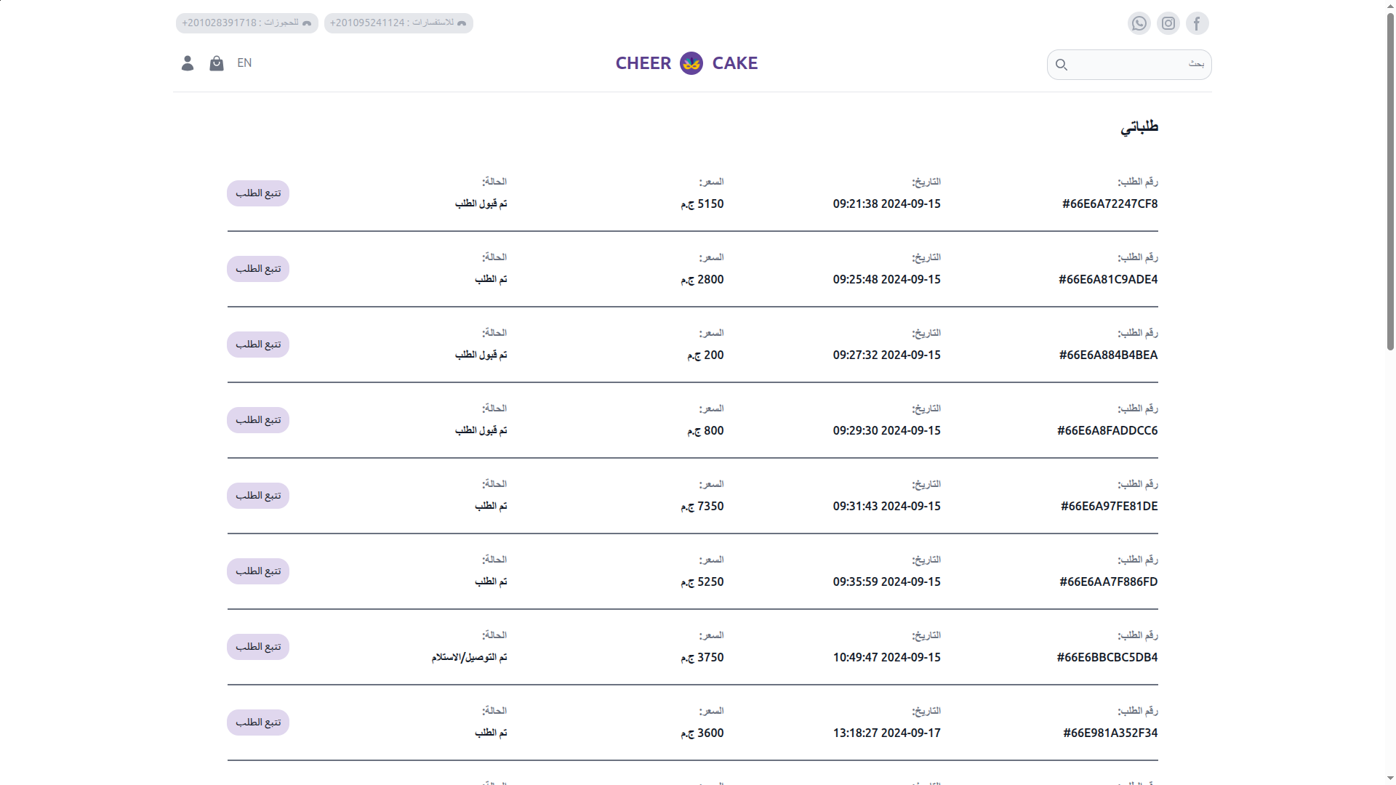The image size is (1396, 785).
Task: Track order #66E6A72247CF8
Action: coord(258,193)
